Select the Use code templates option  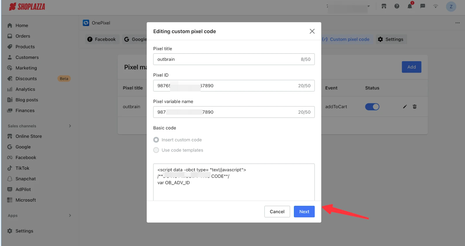pyautogui.click(x=156, y=150)
